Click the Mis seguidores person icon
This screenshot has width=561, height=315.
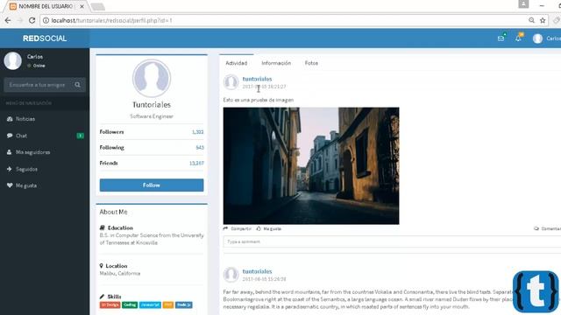pos(10,152)
